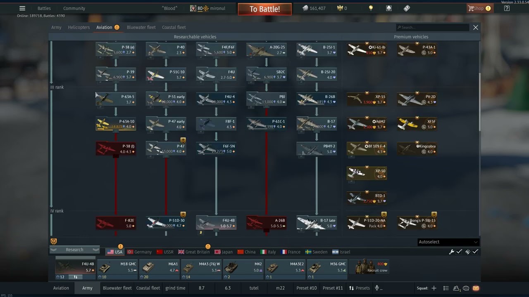Open the Autoselect dropdown
Viewport: 529px width, 297px height.
coord(448,242)
